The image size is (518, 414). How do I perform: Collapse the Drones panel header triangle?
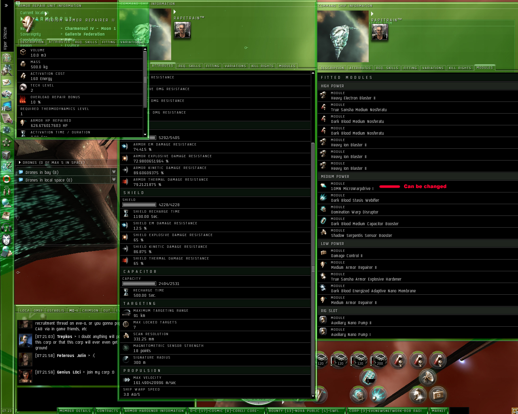pyautogui.click(x=19, y=163)
